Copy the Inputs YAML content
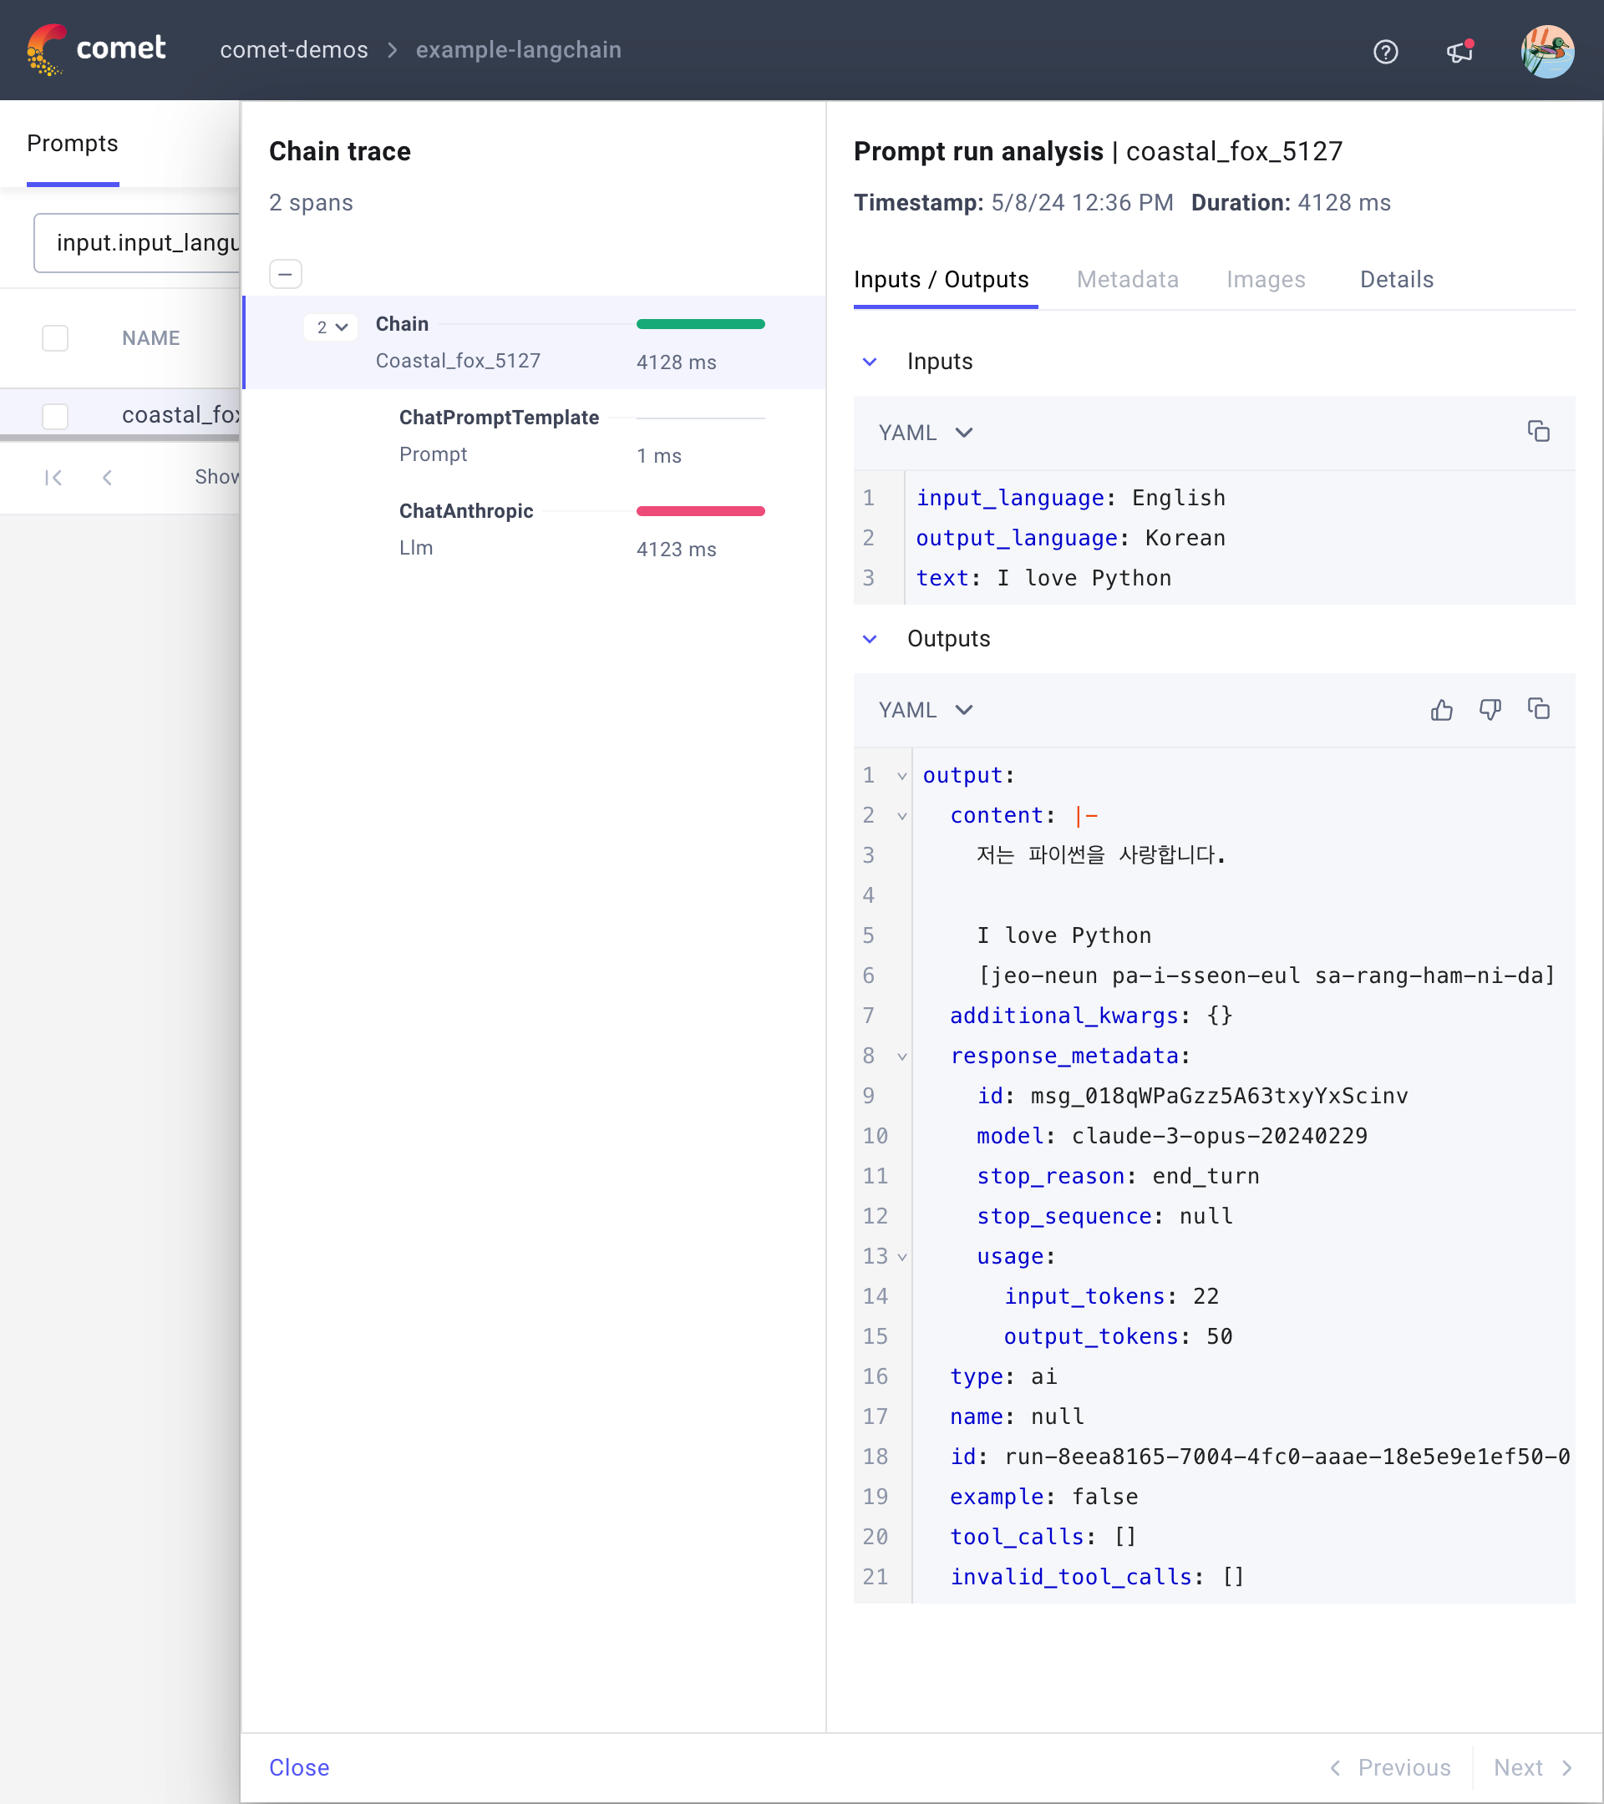This screenshot has width=1604, height=1804. coord(1538,432)
